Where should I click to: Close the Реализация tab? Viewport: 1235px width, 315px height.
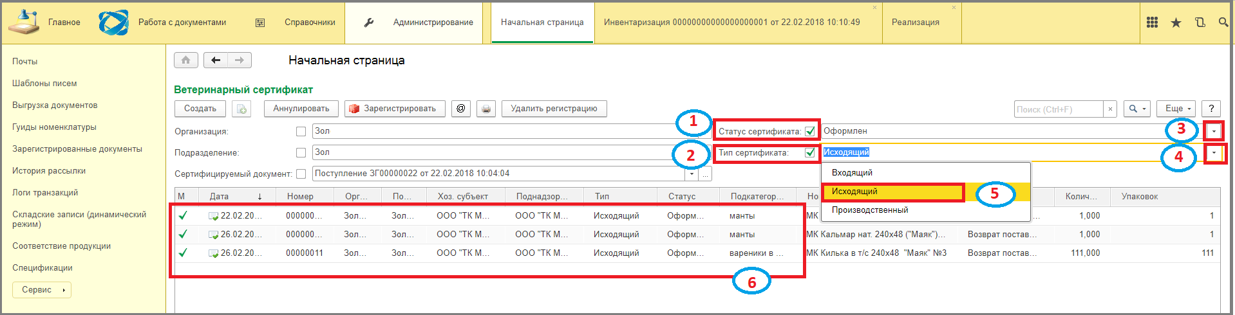(x=954, y=8)
